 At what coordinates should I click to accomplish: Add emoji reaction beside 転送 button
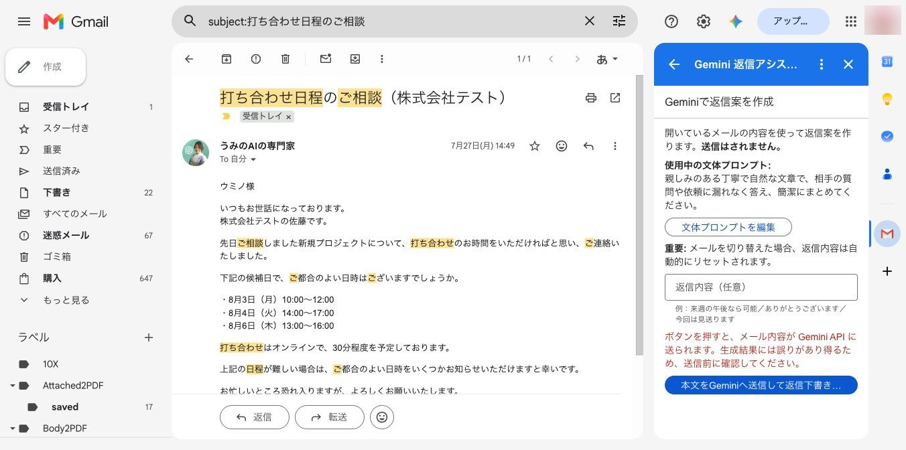[x=382, y=417]
